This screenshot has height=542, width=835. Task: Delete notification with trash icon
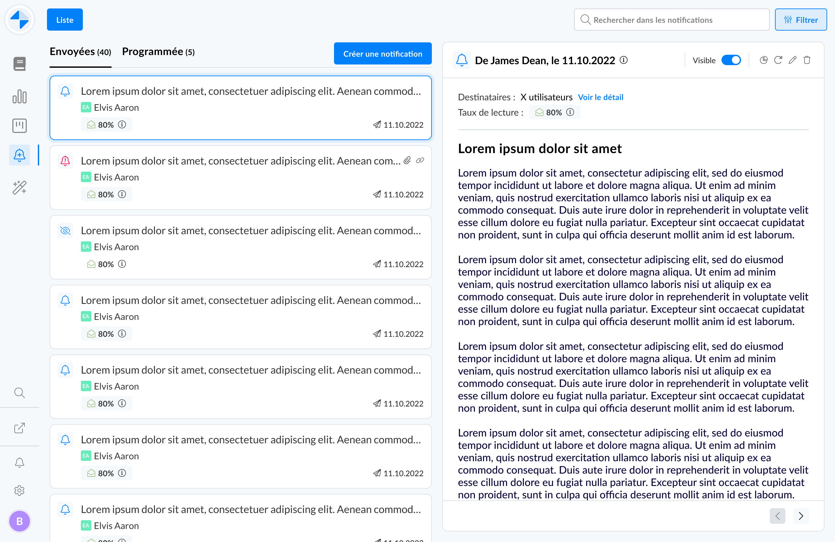[x=807, y=60]
